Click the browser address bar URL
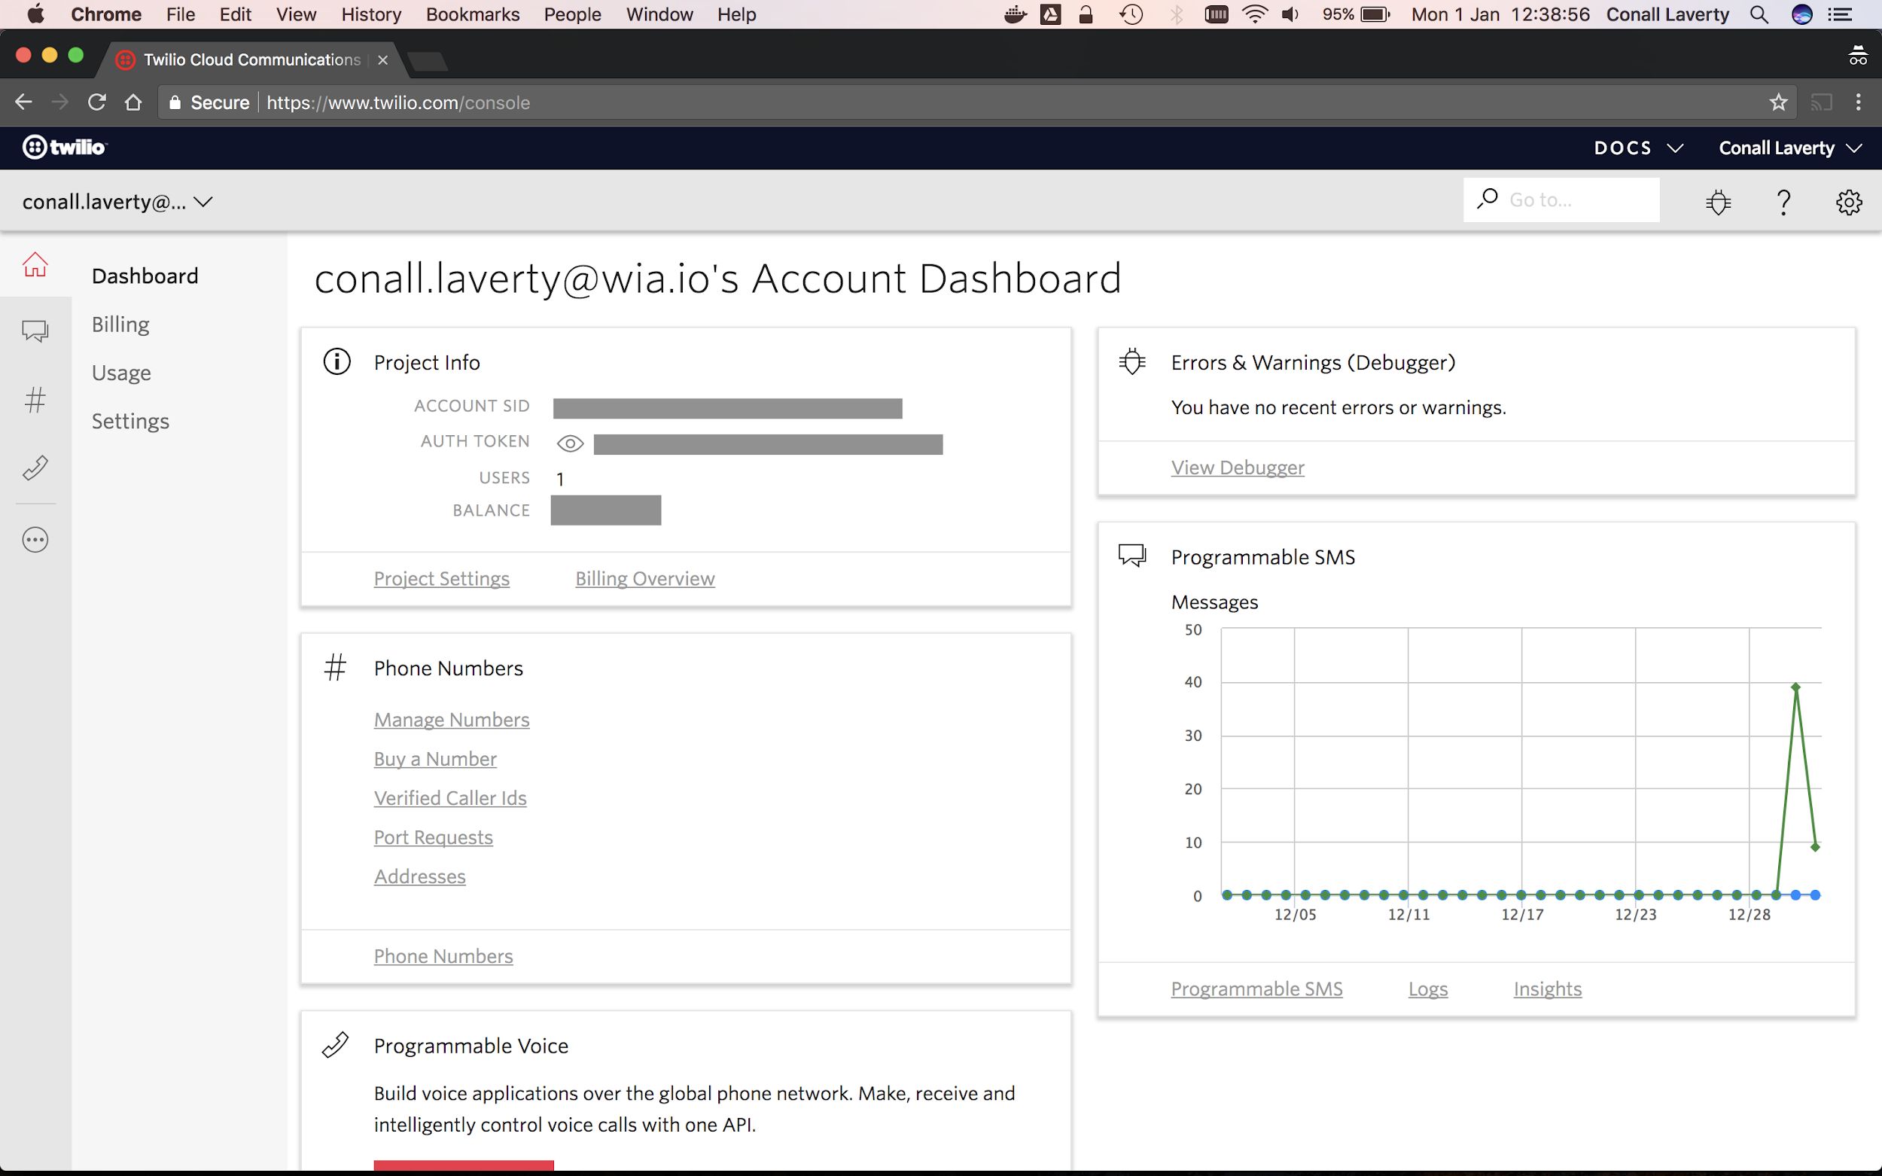 pyautogui.click(x=398, y=102)
